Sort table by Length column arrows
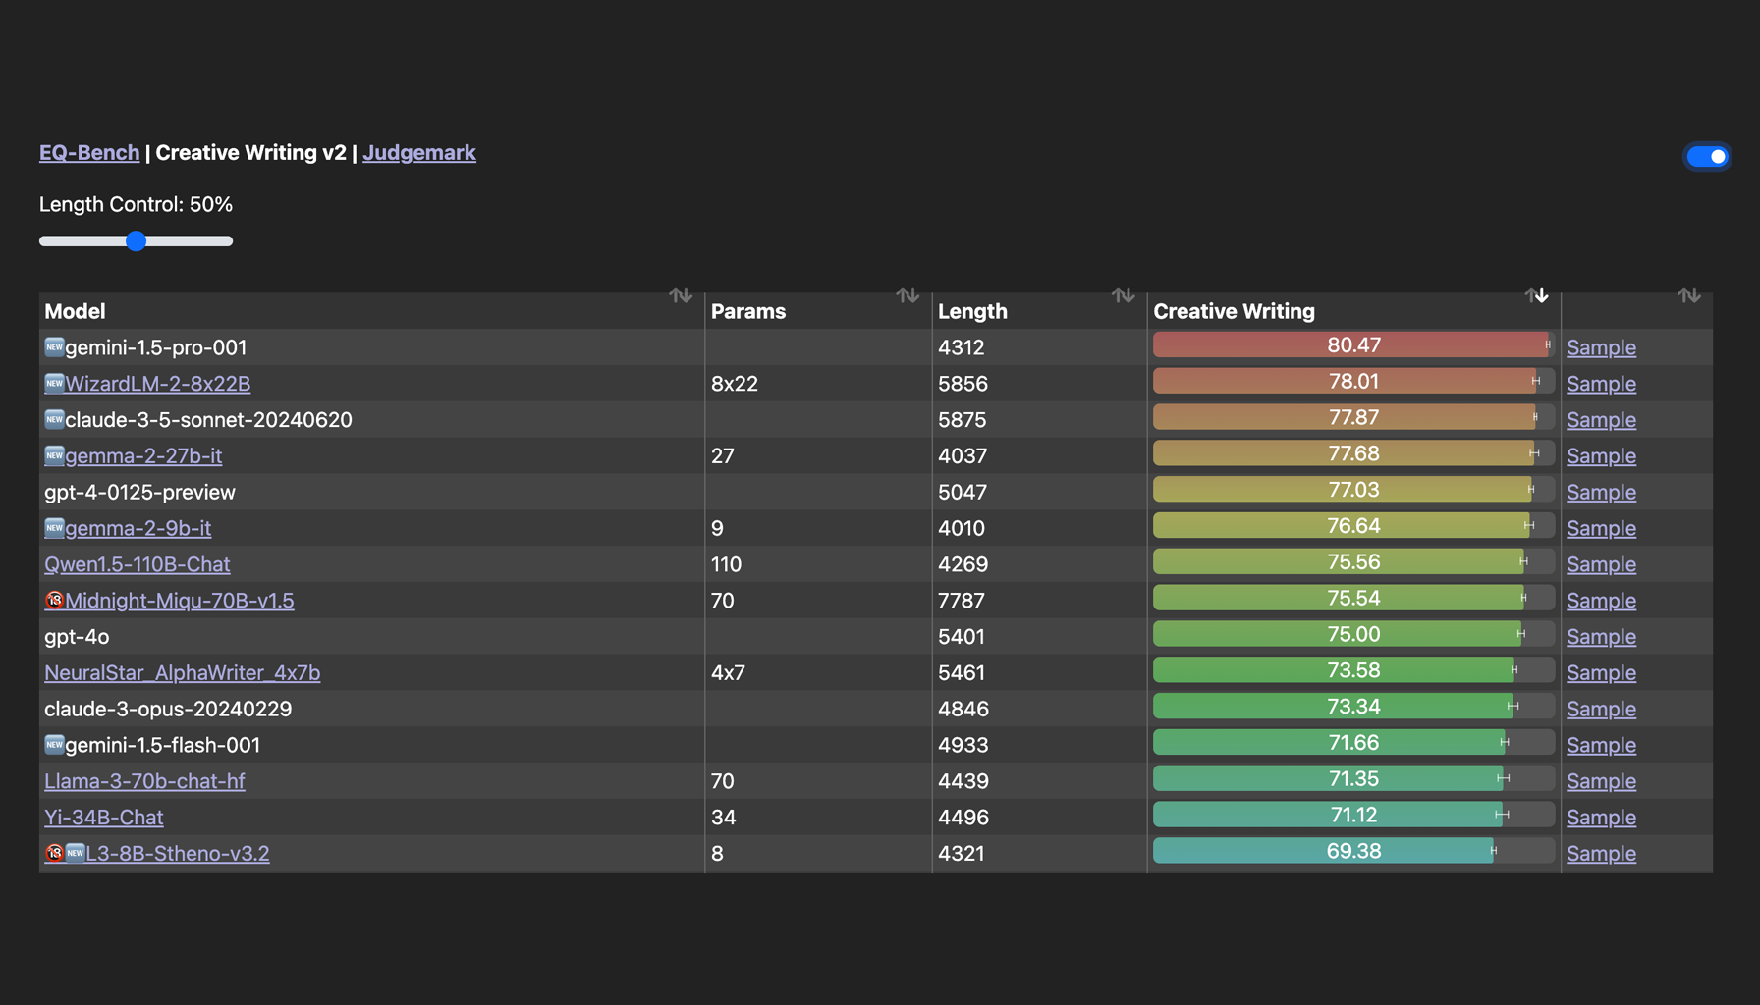Screen dimensions: 1760x1005 coord(1123,295)
